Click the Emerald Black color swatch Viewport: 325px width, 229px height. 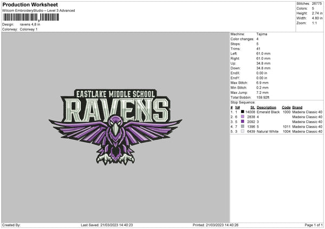(x=243, y=112)
